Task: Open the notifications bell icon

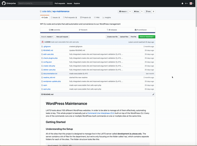Action: (x=182, y=4)
